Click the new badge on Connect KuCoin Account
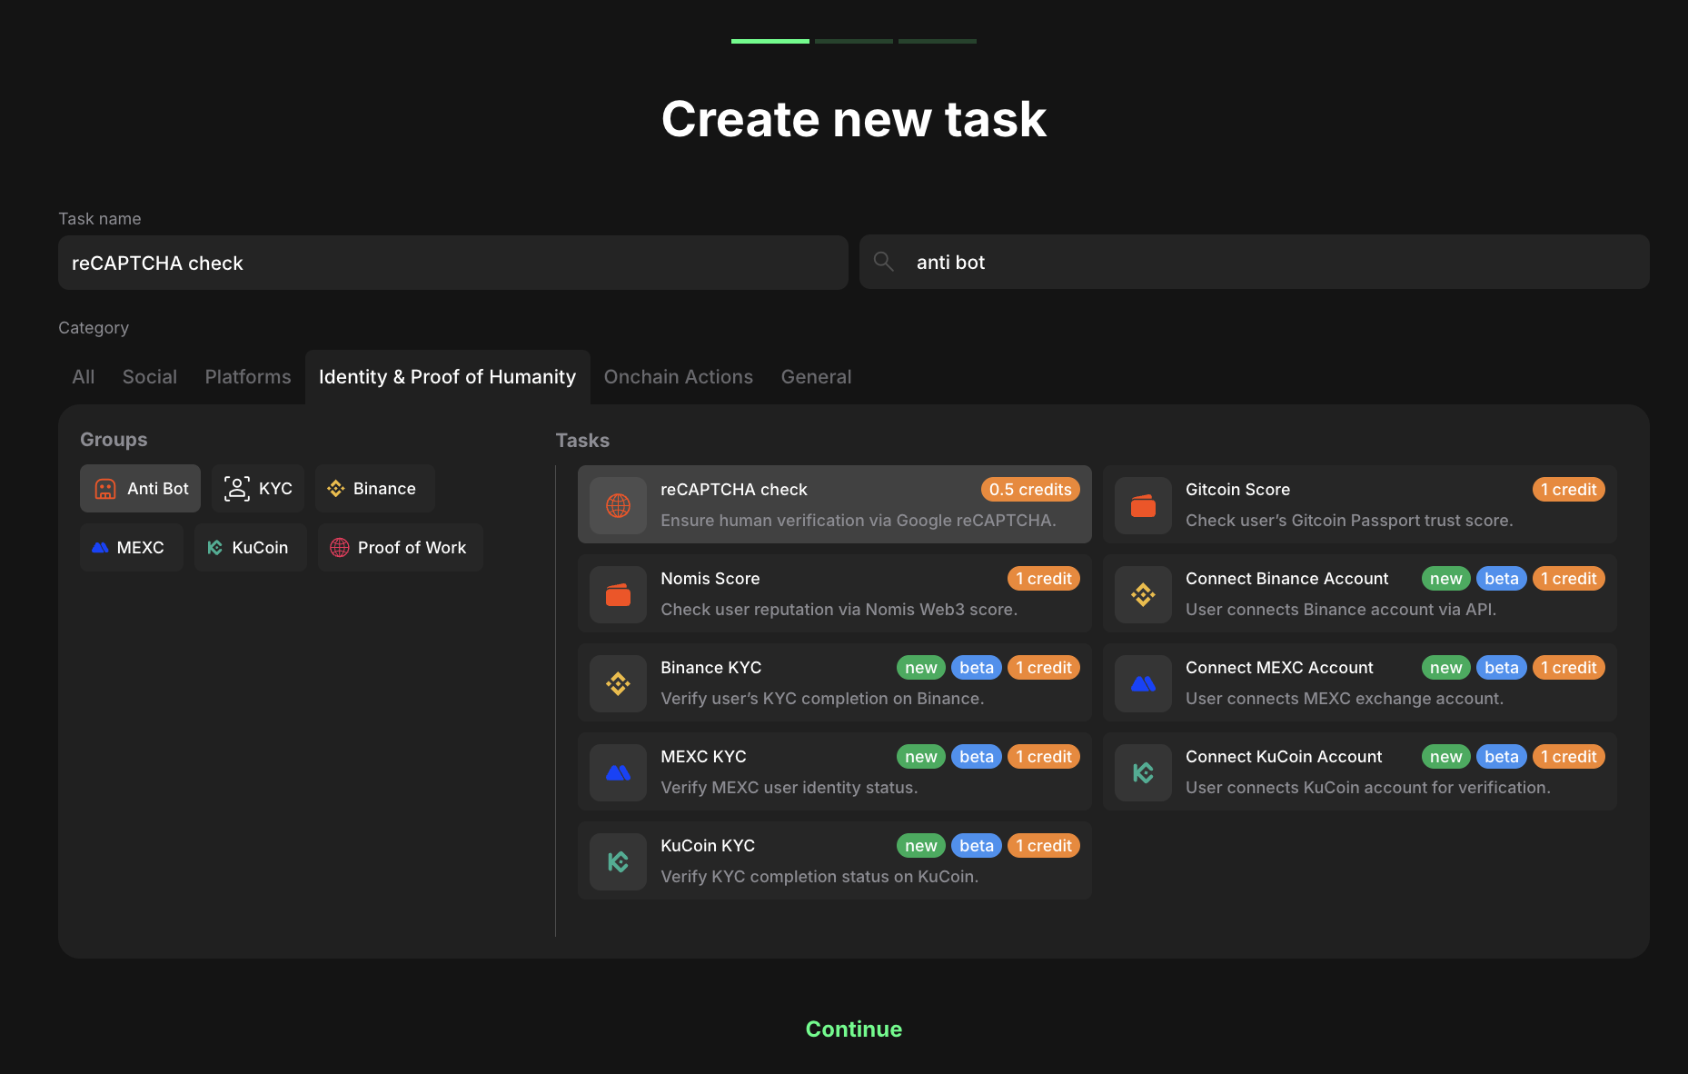 point(1446,757)
